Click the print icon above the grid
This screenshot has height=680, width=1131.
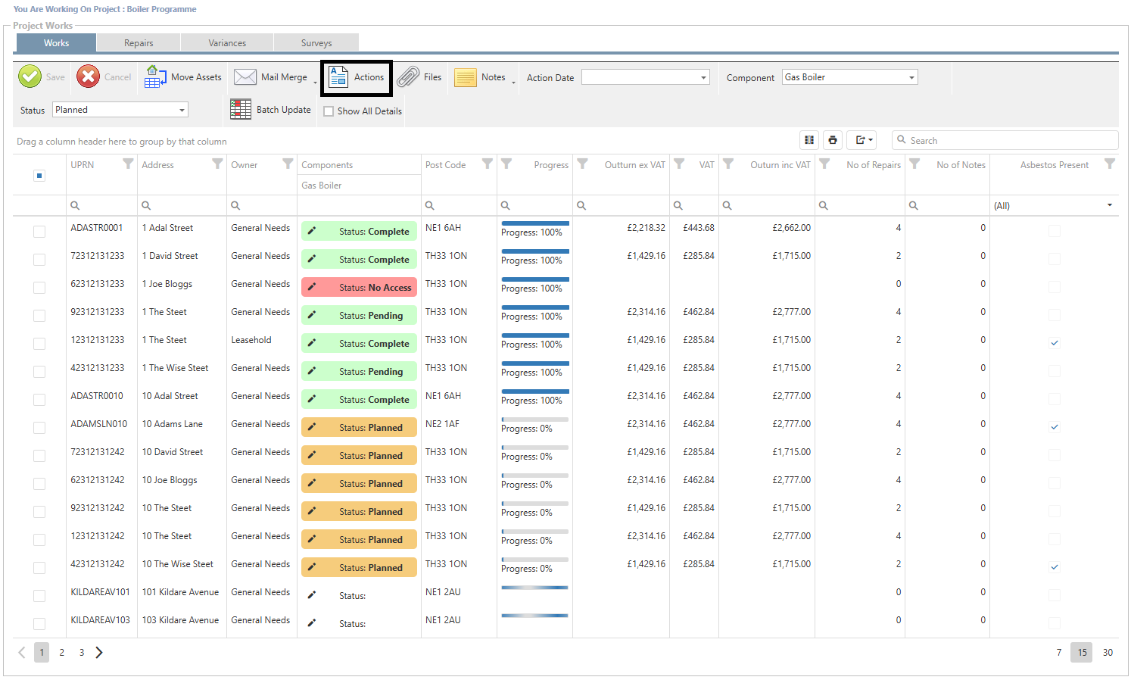(x=833, y=140)
